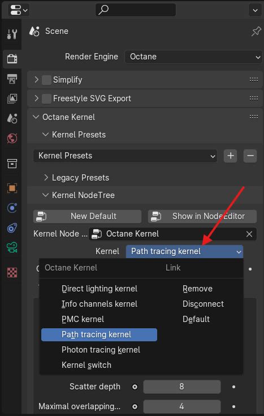Enable the Freestyle SVG Export checkbox
264x416 pixels.
click(x=46, y=98)
